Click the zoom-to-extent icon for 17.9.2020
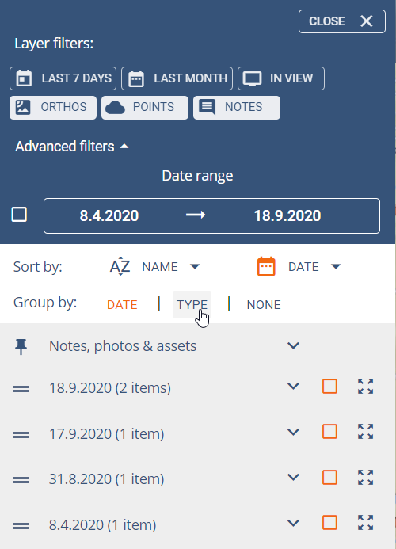This screenshot has height=549, width=396. [366, 432]
